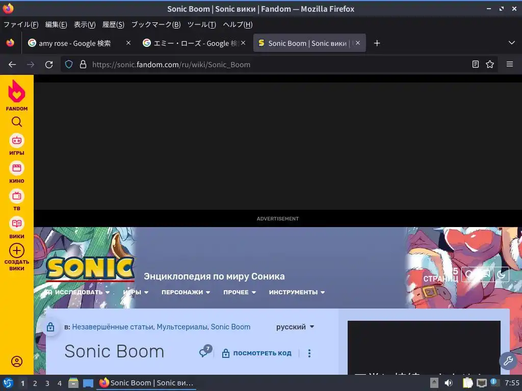Viewport: 522px width, 391px height.
Task: Toggle reader view icon
Action: [x=476, y=64]
